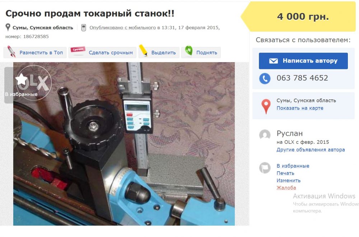359x237 pixels.
Task: Click the red map pin icon
Action: click(x=266, y=106)
